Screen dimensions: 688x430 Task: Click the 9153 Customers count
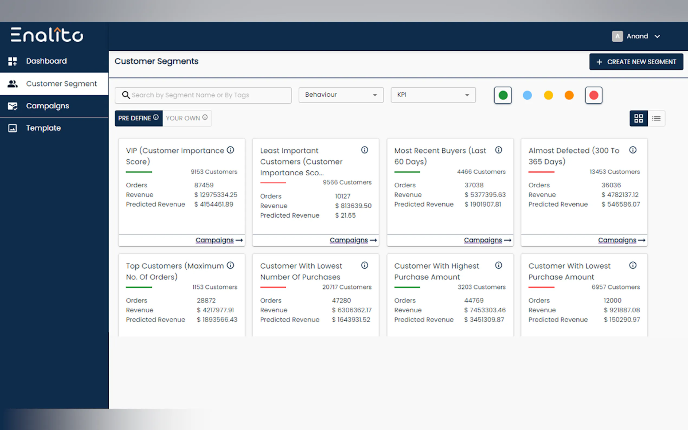[x=214, y=172]
